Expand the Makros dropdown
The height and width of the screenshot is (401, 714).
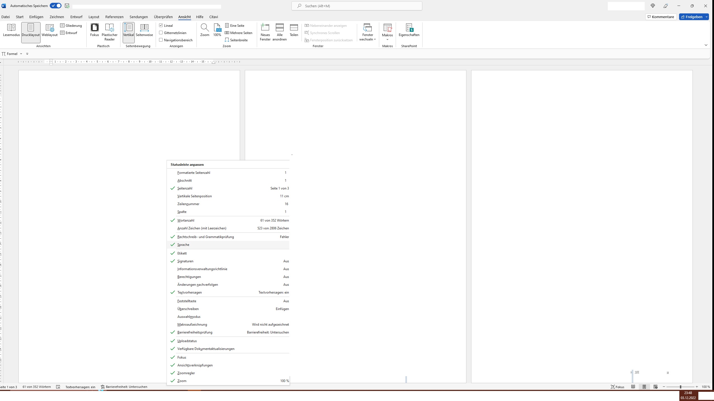(387, 39)
